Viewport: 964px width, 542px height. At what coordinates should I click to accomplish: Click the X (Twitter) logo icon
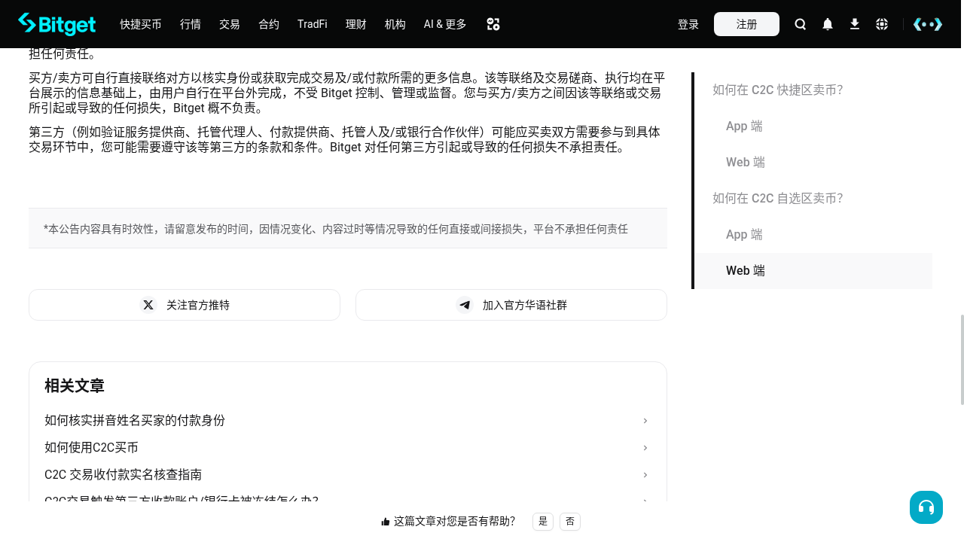(x=148, y=305)
